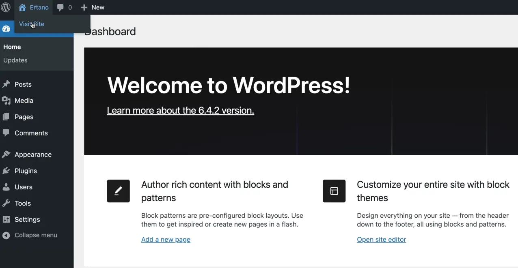Click the Tools wrench icon
The width and height of the screenshot is (518, 268).
6,203
